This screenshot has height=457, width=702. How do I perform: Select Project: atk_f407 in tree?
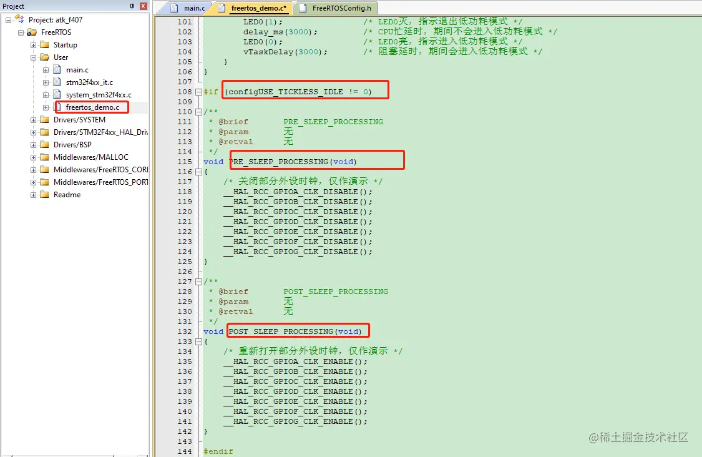56,20
